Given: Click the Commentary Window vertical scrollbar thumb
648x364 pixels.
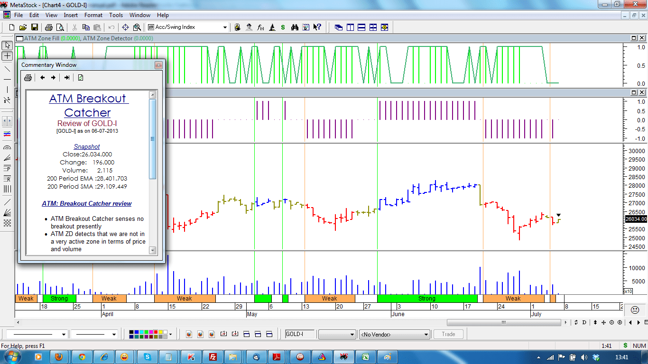Looking at the screenshot, I should (x=153, y=139).
